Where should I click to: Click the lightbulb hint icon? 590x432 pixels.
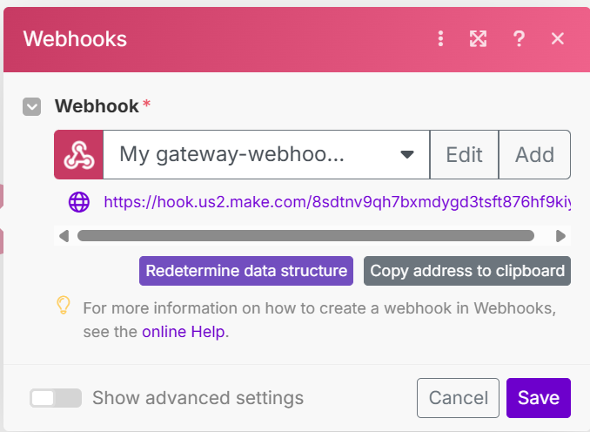(x=63, y=305)
